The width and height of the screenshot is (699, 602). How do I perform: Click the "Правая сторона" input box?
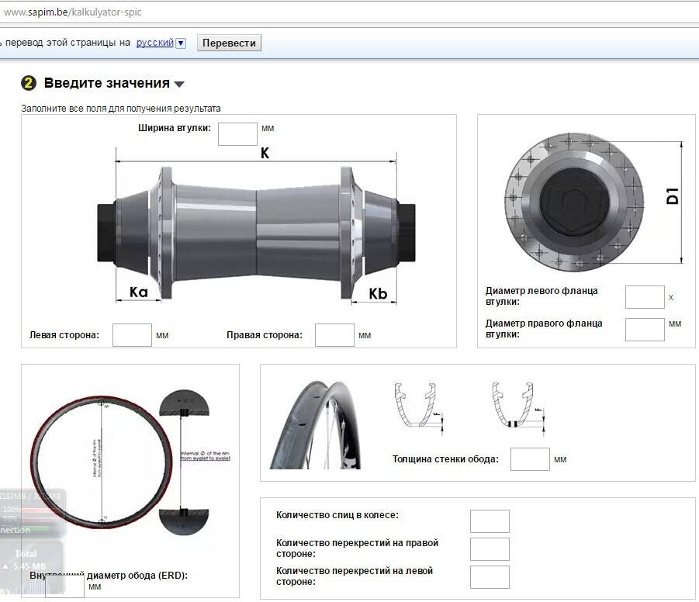coord(334,335)
